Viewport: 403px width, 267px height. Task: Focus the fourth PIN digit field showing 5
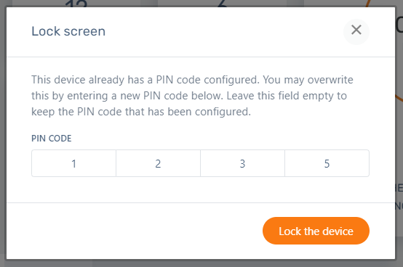[327, 163]
